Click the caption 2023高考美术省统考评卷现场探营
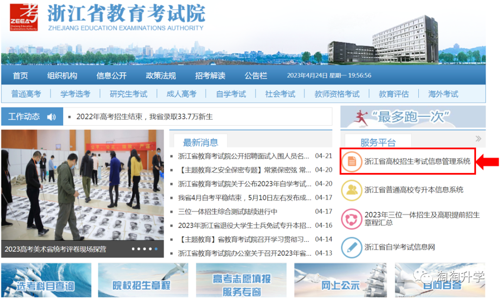 [x=55, y=249]
